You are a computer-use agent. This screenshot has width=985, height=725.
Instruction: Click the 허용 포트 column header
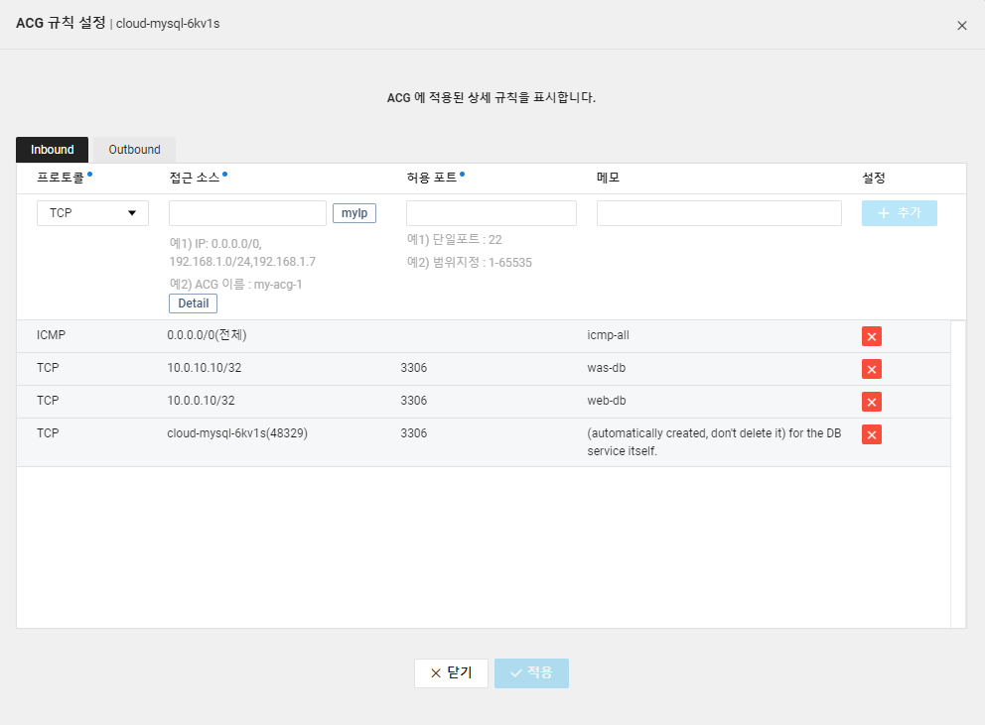click(432, 178)
